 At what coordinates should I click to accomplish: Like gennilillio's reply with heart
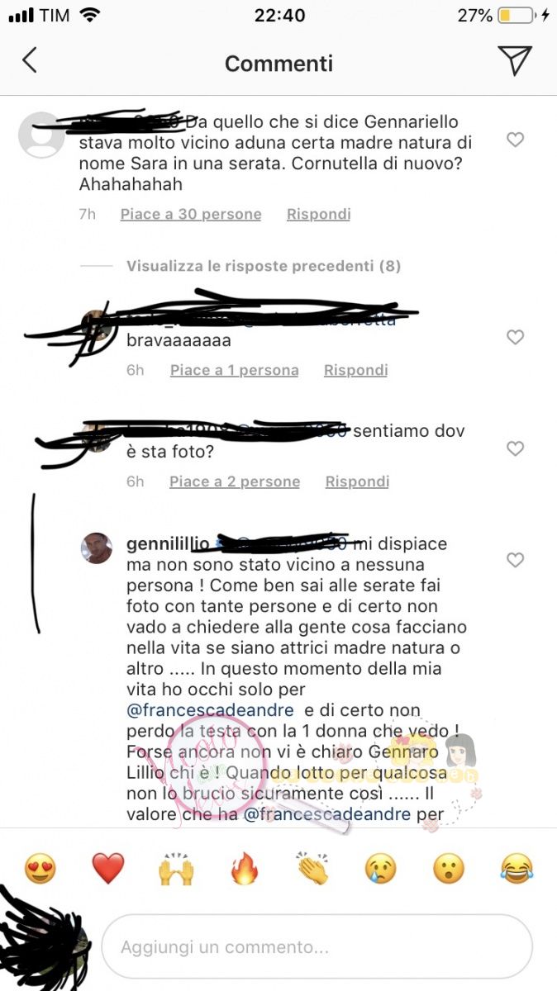click(x=516, y=560)
